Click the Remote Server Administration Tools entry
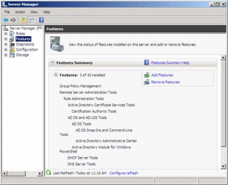 pyautogui.click(x=88, y=92)
